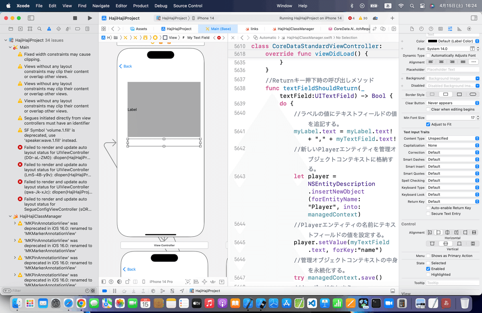The width and height of the screenshot is (482, 313).
Task: Open the Editor menu
Action: coord(121,6)
